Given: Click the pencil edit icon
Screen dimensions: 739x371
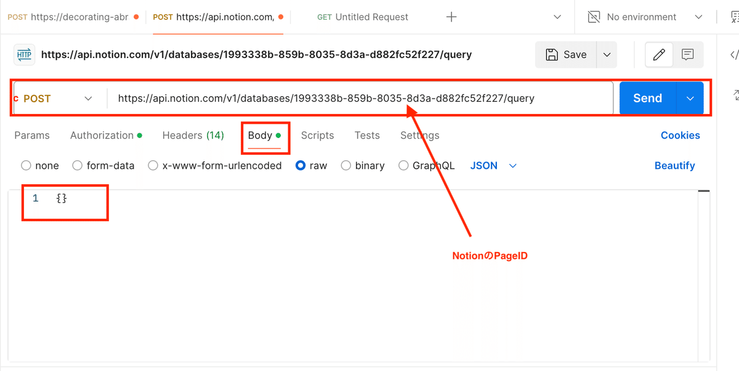Looking at the screenshot, I should click(x=659, y=55).
